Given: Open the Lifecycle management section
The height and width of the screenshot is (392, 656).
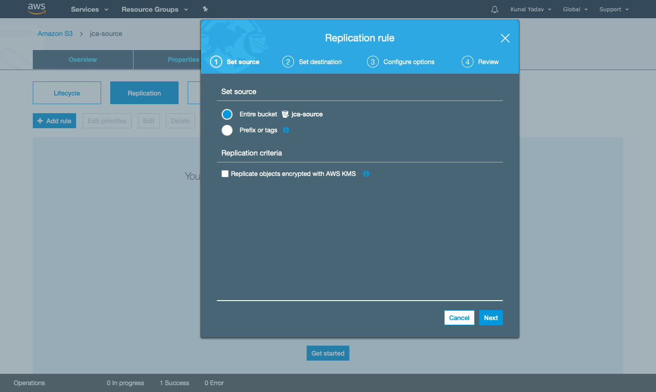Looking at the screenshot, I should pyautogui.click(x=67, y=93).
